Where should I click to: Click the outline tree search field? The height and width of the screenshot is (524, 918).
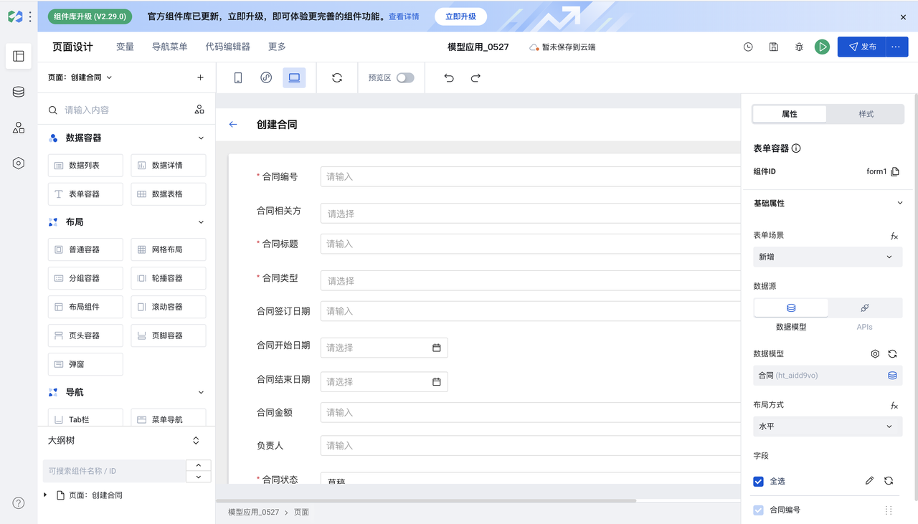click(x=115, y=471)
